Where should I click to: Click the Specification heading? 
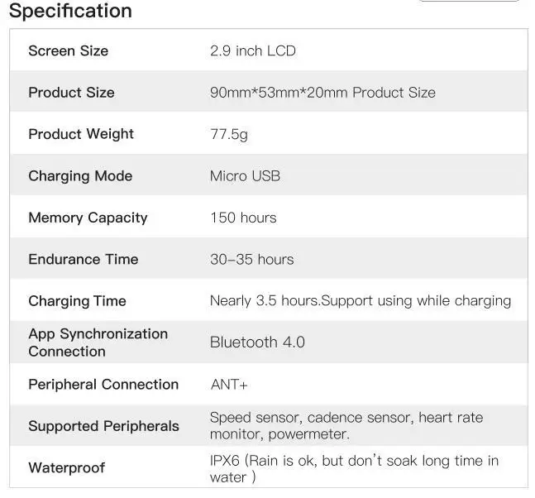pos(70,12)
